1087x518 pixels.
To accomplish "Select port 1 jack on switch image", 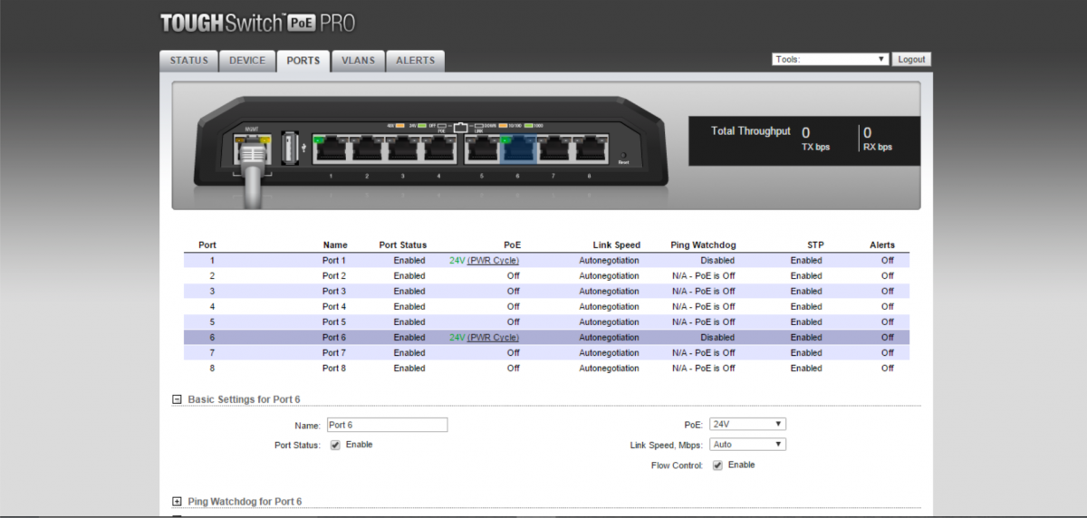I will pos(331,148).
